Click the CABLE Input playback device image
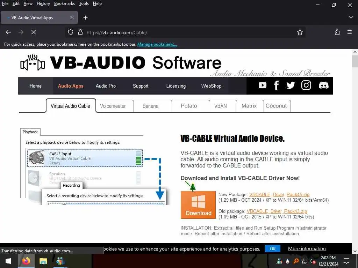Screen dimensions: 358x268 36,158
